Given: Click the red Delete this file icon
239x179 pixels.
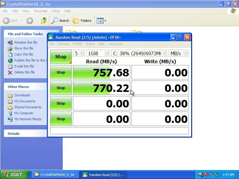Looking at the screenshot, I should pyautogui.click(x=10, y=72).
